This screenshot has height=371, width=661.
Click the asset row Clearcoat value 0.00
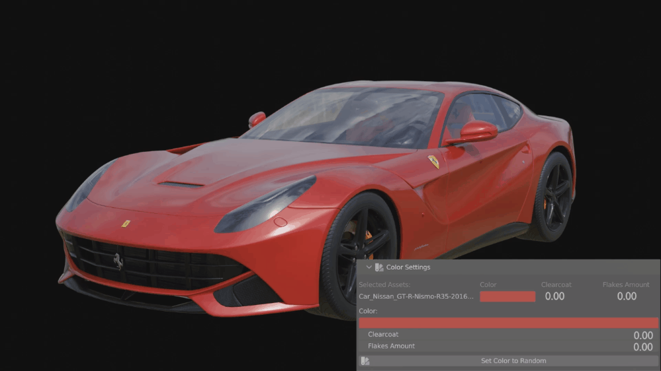(x=554, y=296)
